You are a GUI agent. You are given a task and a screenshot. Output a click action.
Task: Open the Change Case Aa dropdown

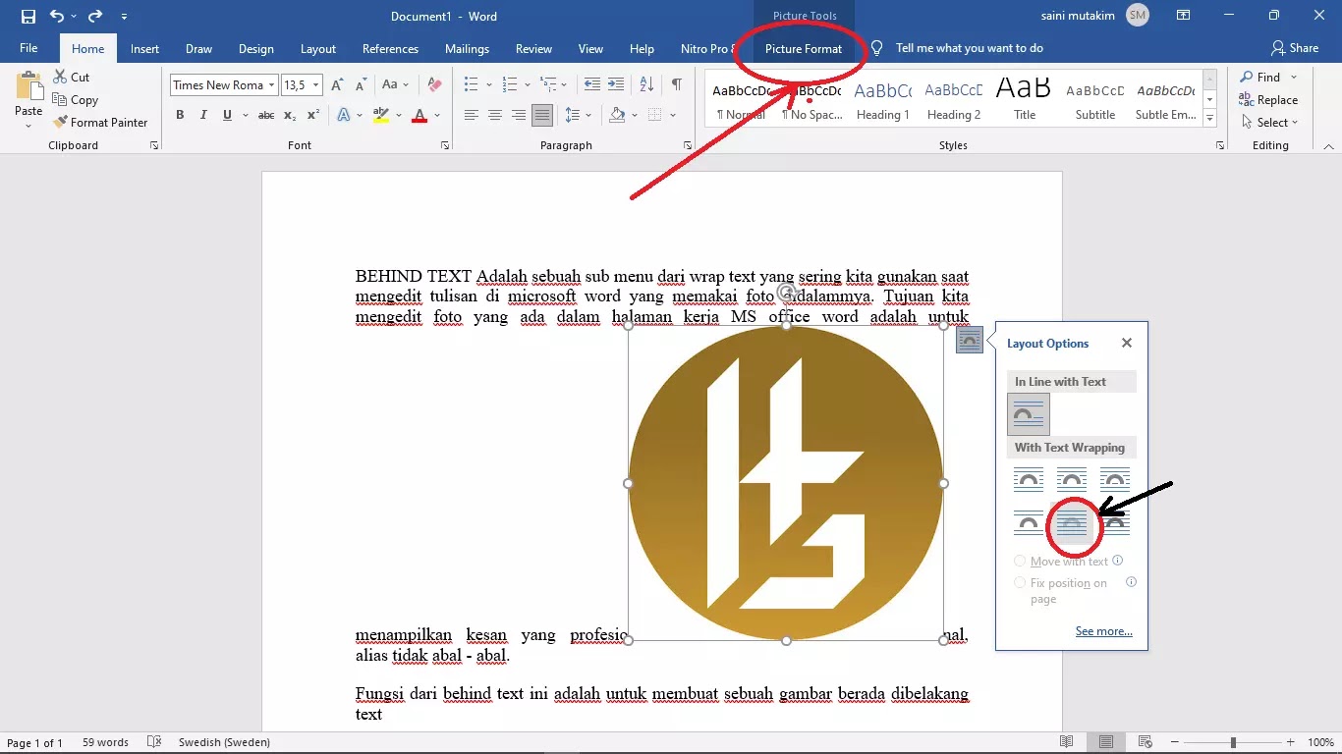(395, 84)
